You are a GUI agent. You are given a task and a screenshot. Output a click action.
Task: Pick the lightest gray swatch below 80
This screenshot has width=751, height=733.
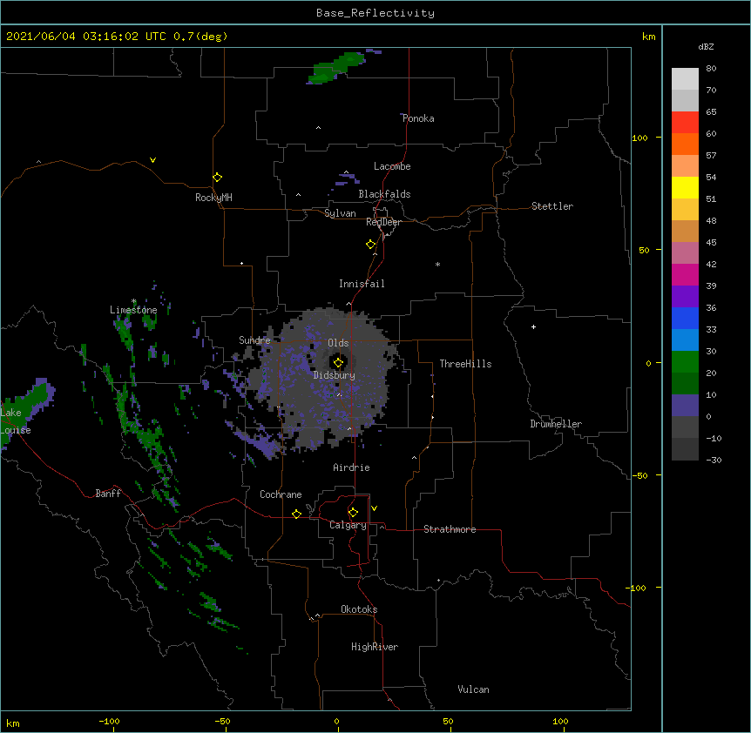tap(685, 78)
